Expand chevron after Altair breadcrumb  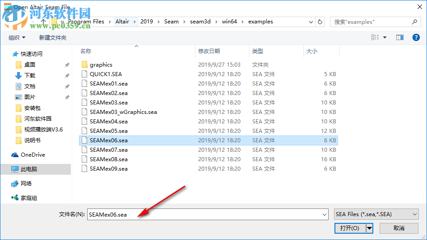click(x=135, y=22)
